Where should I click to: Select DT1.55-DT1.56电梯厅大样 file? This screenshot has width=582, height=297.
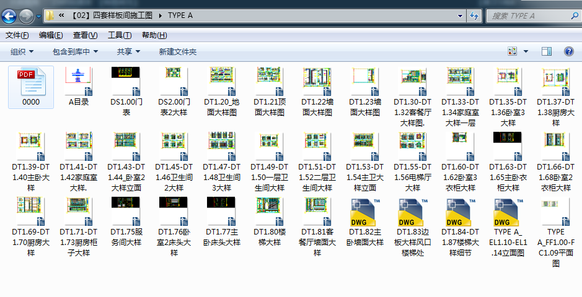tap(412, 163)
